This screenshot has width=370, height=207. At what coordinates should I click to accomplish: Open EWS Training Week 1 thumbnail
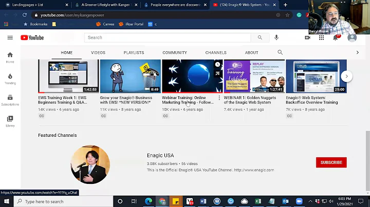(x=68, y=76)
